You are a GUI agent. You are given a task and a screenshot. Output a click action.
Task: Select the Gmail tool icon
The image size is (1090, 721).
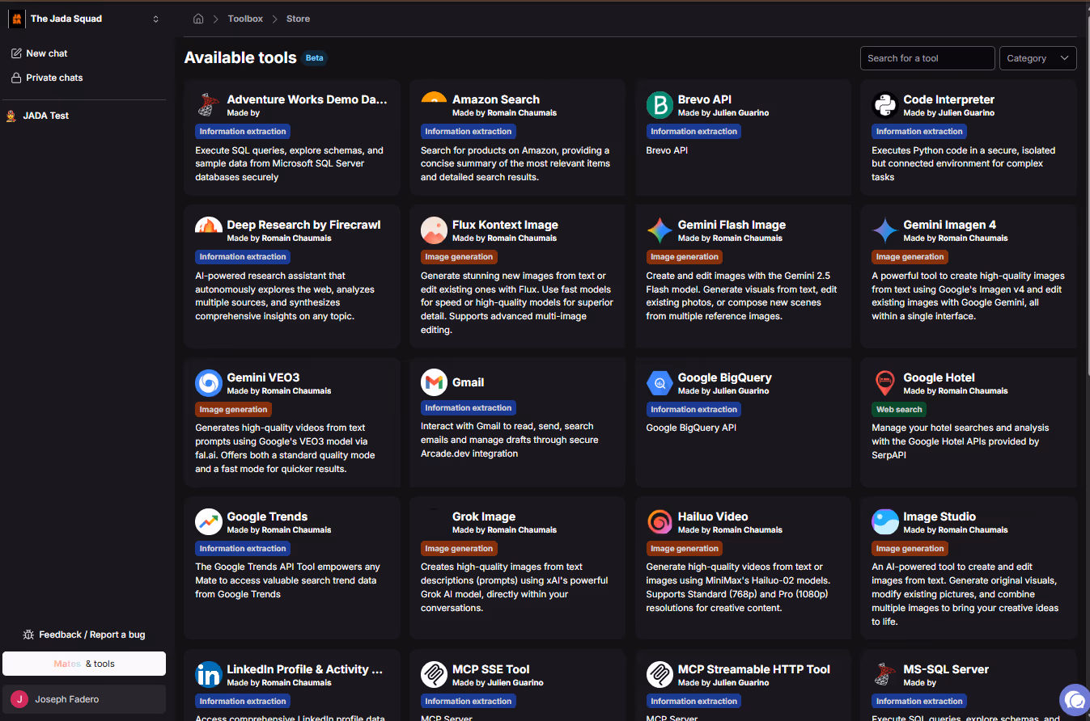[x=434, y=382]
